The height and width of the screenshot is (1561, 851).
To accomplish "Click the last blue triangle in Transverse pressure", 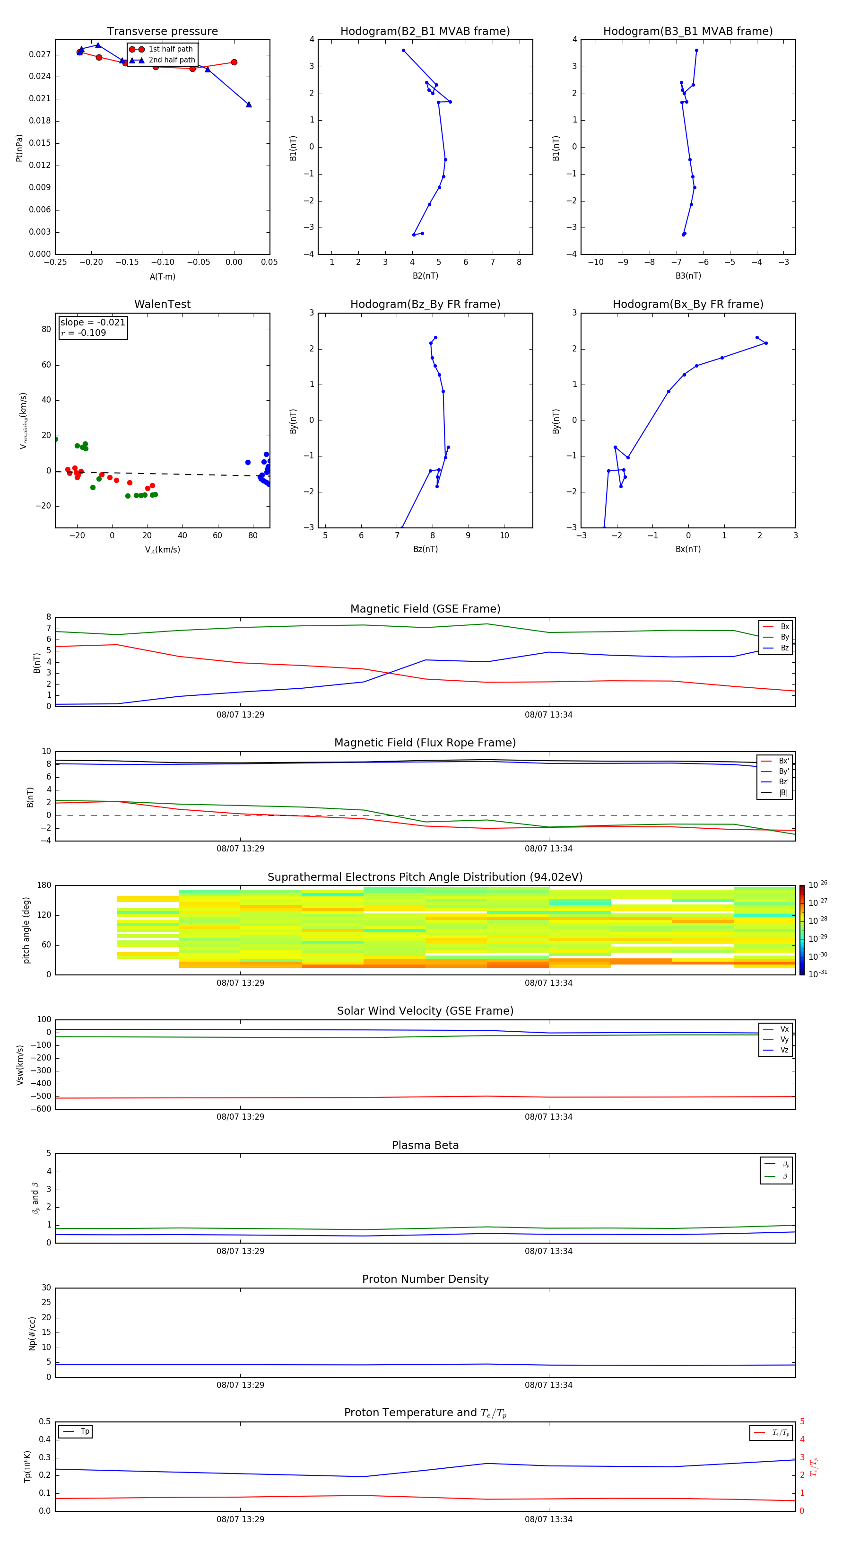I will click(249, 104).
